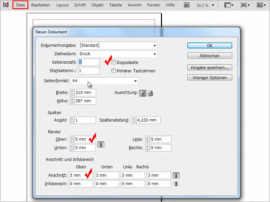Enable the Doppelseite checkbox

tap(114, 62)
